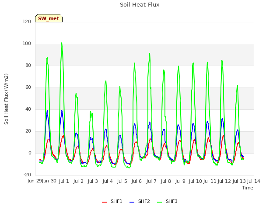Click the Jul 3 x-axis tick label
This screenshot has width=280, height=210.
click(93, 181)
